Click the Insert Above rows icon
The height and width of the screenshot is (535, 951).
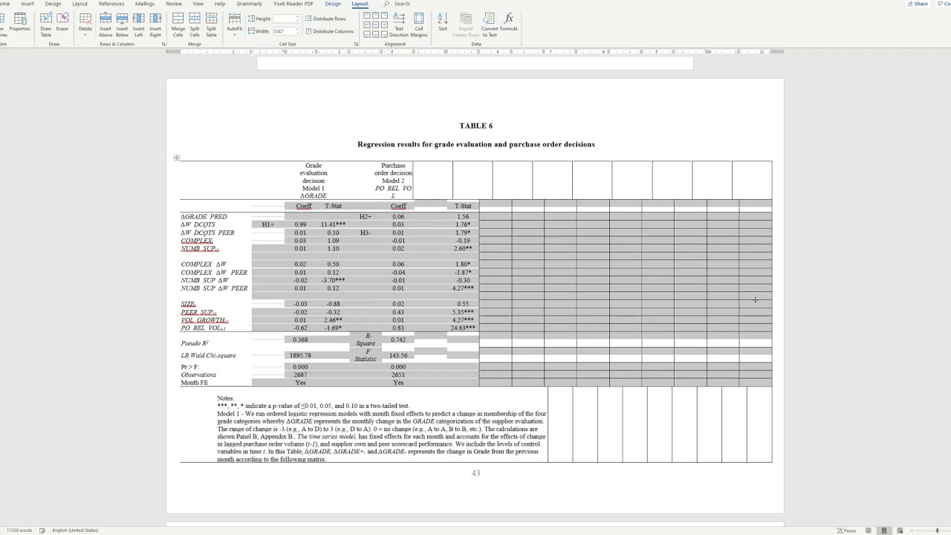106,24
